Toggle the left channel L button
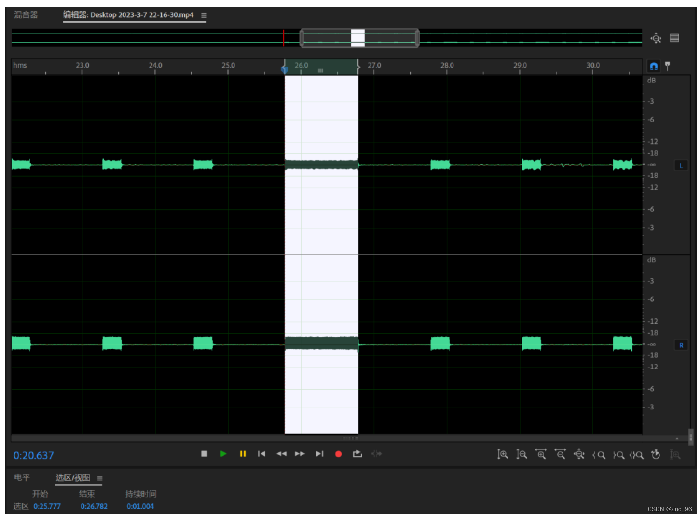The image size is (700, 517). click(681, 165)
